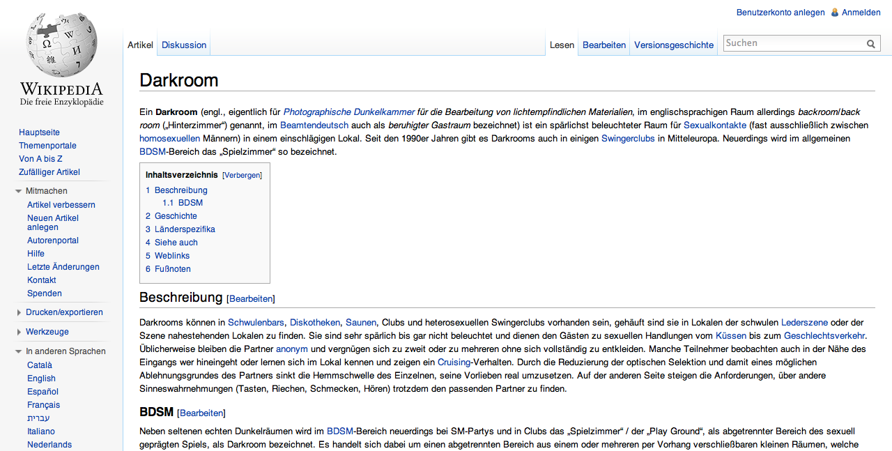Switch language to Català
892x451 pixels.
[x=40, y=365]
